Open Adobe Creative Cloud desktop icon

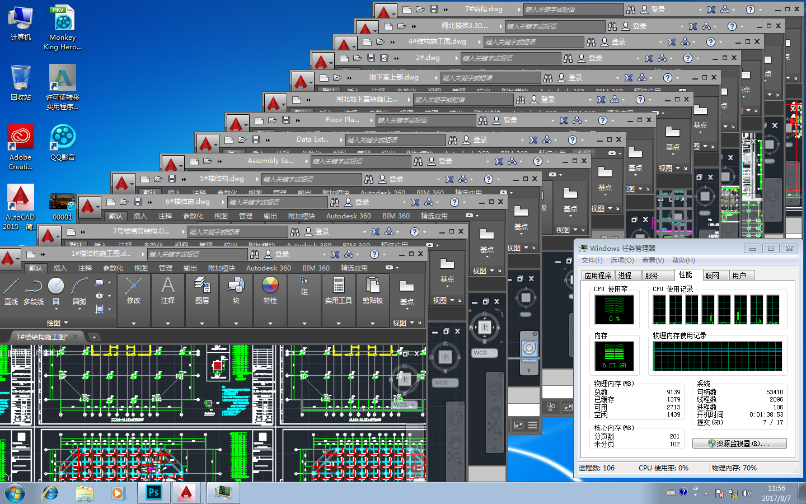point(21,147)
